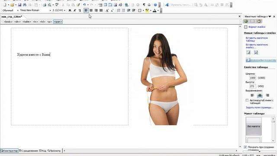This screenshot has width=277, height=156.
Task: Click the anchor icon in toolbar
Action: click(149, 5)
